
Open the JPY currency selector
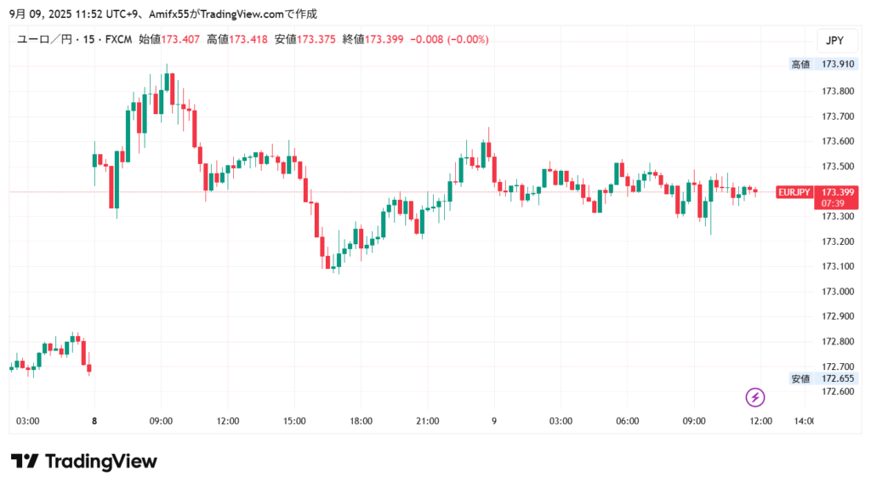[834, 40]
